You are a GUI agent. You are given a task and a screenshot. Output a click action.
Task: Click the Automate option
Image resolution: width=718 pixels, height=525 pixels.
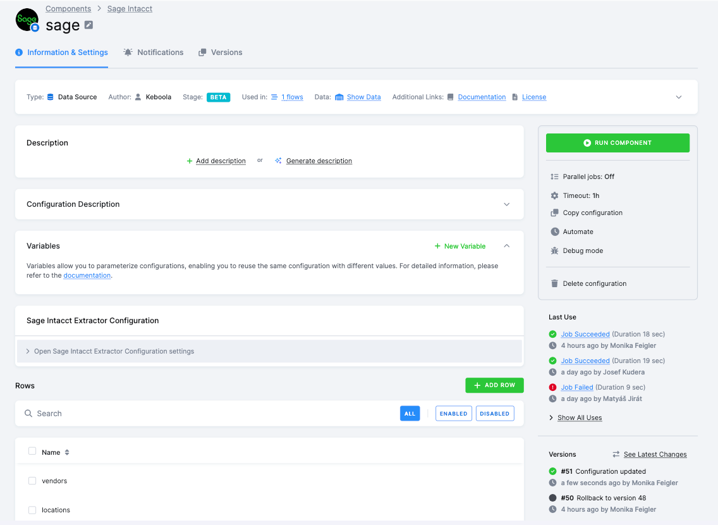(577, 232)
